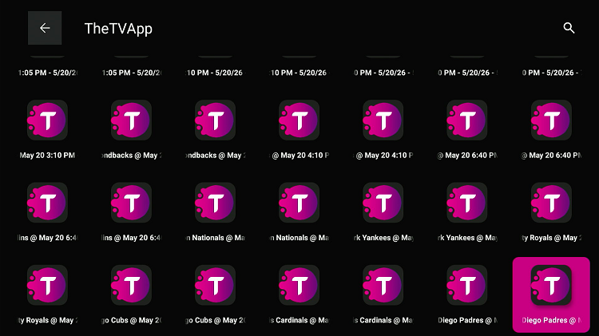The height and width of the screenshot is (336, 599).
Task: Open the left 'ondbacks @ May' stream tile
Action: point(132,130)
